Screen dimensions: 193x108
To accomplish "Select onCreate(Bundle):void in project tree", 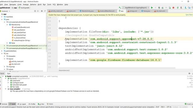I will [x=21, y=27].
